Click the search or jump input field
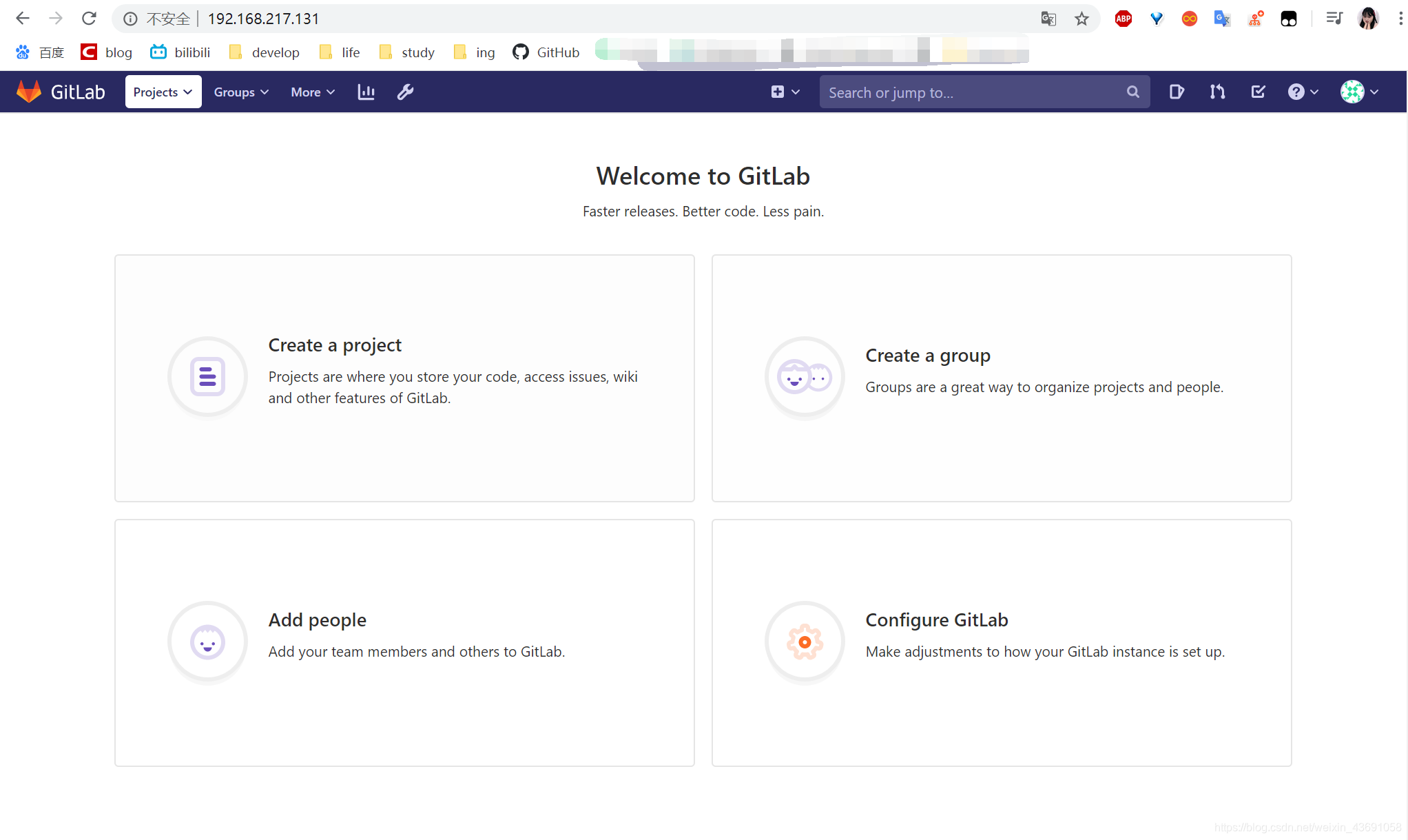Screen dimensions: 1408x840 click(x=983, y=92)
